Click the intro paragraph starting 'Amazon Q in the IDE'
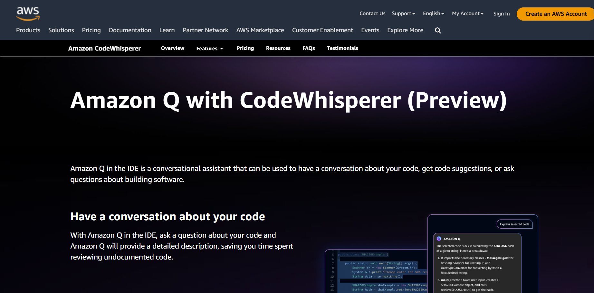Viewport: 594px width, 293px height. (x=292, y=174)
